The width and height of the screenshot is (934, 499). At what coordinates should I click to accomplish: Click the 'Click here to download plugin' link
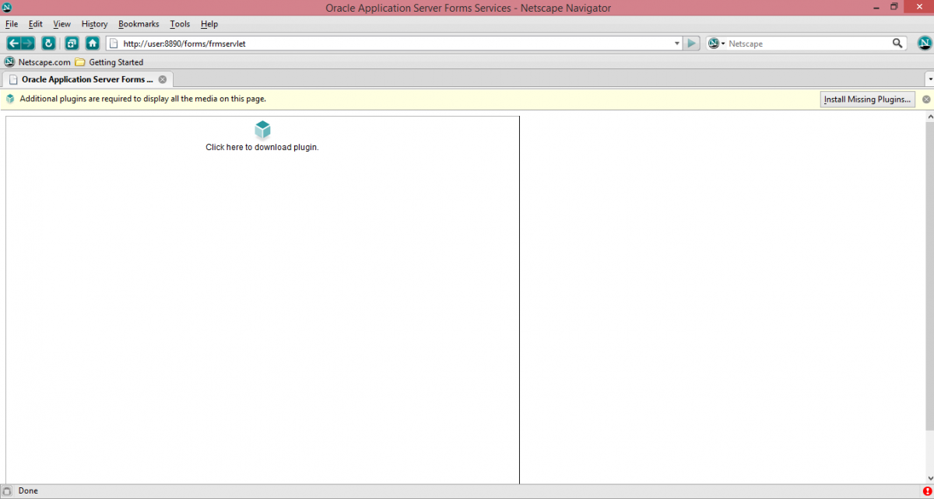coord(262,147)
